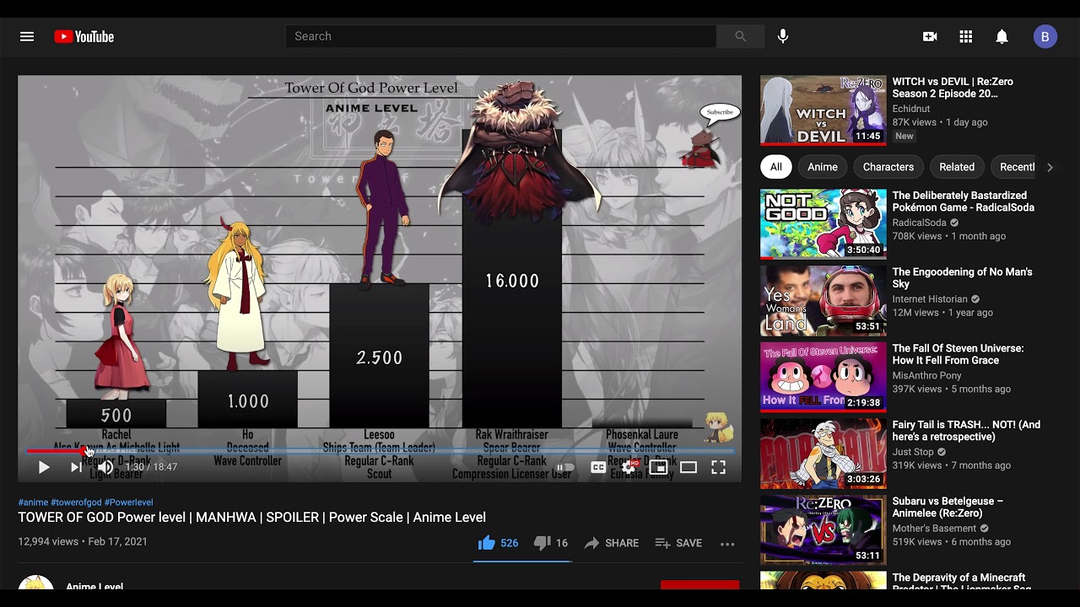1080x607 pixels.
Task: Click the TOWER OF GOD Power level title
Action: 252,518
